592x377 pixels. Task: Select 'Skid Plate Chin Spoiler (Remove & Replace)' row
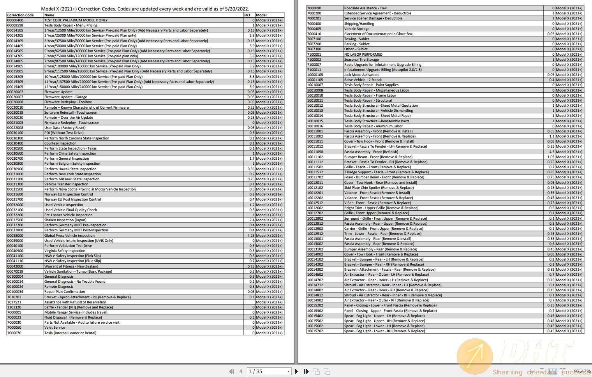coord(445,187)
